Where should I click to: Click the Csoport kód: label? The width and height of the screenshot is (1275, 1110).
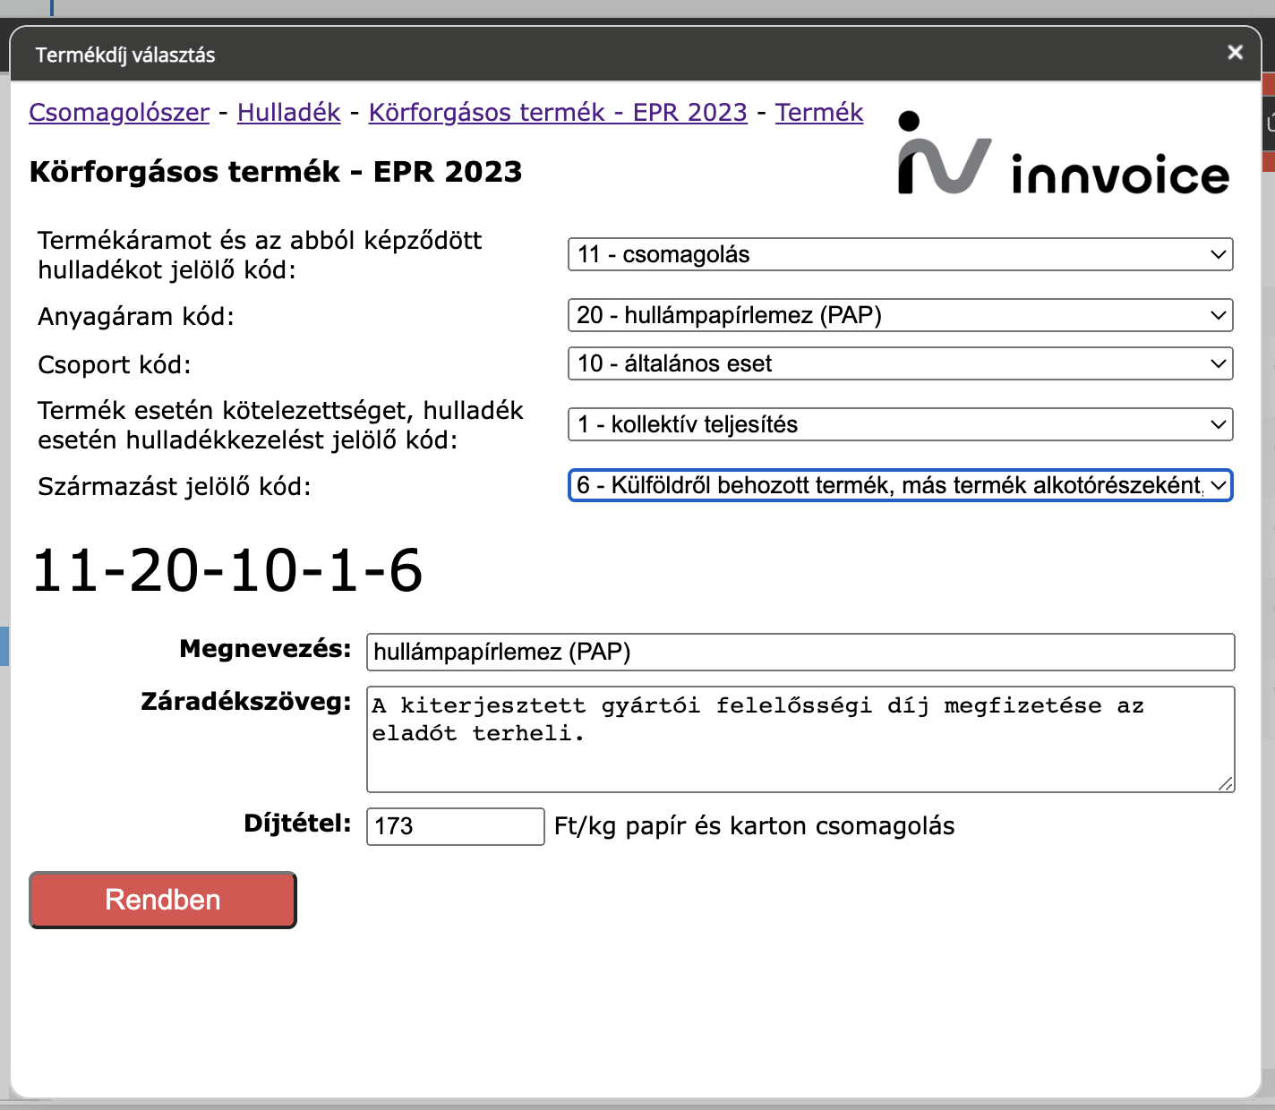(x=115, y=365)
